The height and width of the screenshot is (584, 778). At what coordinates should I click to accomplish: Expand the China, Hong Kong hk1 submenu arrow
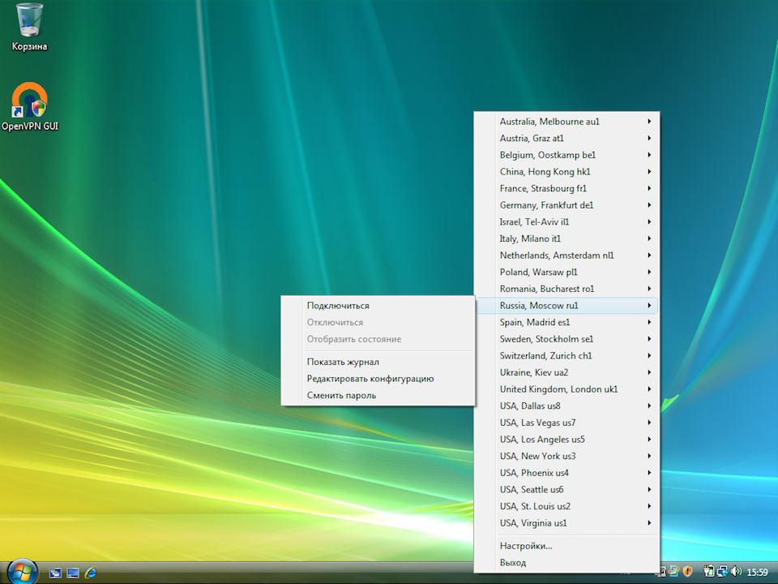649,171
